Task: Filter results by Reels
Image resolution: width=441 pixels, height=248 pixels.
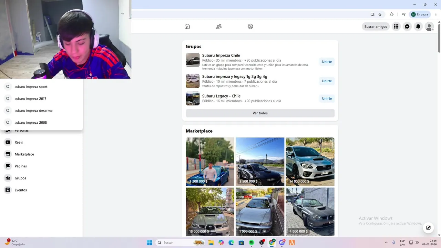Action: click(x=41, y=142)
